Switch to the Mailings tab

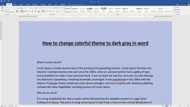tap(43, 4)
